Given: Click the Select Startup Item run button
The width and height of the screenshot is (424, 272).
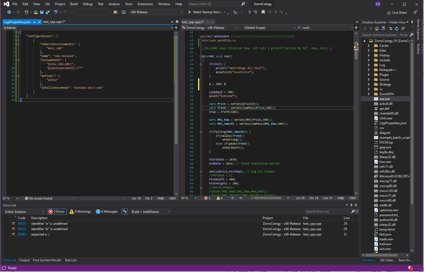Looking at the screenshot, I should click(205, 12).
